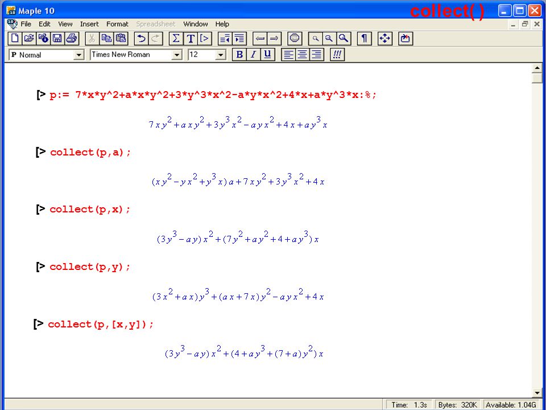Cut selection with the scissors icon
The height and width of the screenshot is (410, 546).
coord(92,38)
